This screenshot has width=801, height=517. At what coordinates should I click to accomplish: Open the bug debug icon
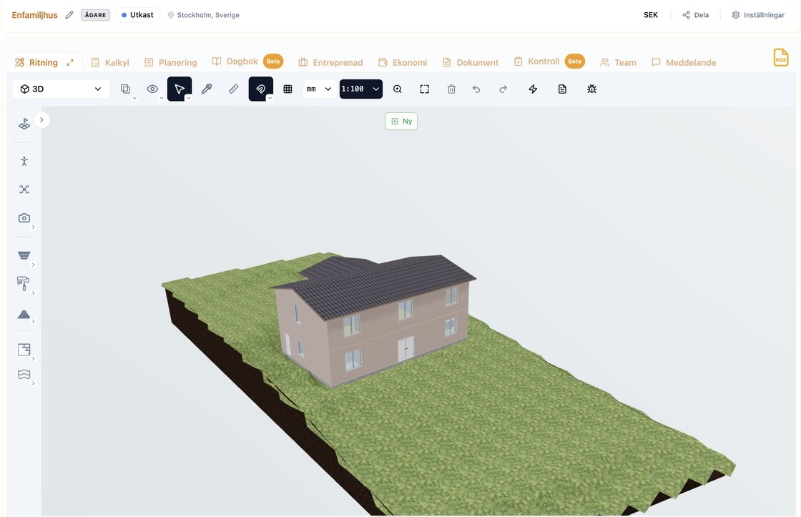coord(591,89)
